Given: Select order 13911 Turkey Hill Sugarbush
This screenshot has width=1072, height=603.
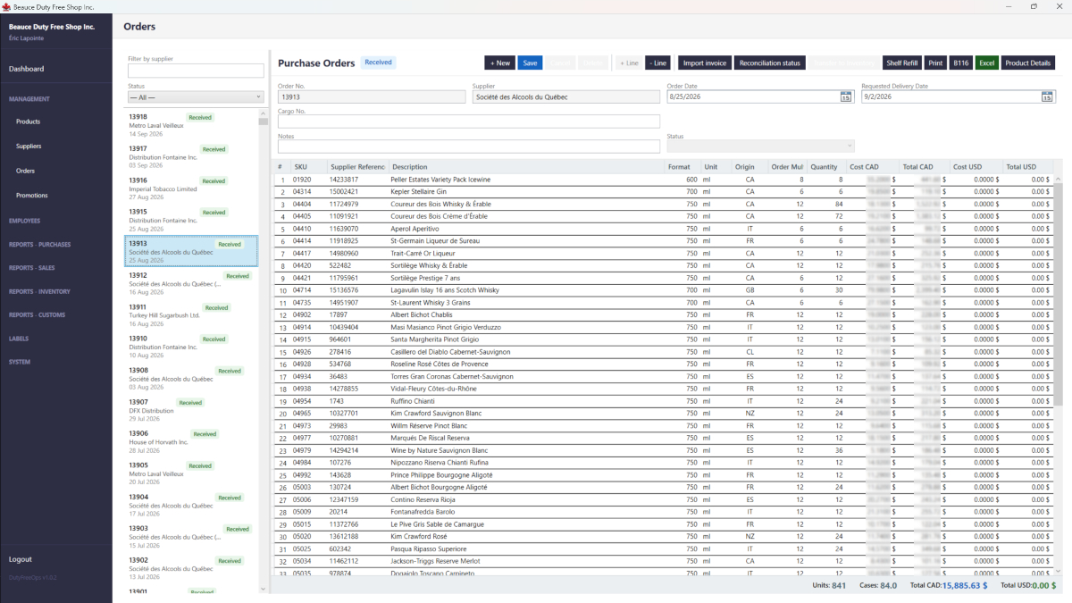Looking at the screenshot, I should pos(190,315).
